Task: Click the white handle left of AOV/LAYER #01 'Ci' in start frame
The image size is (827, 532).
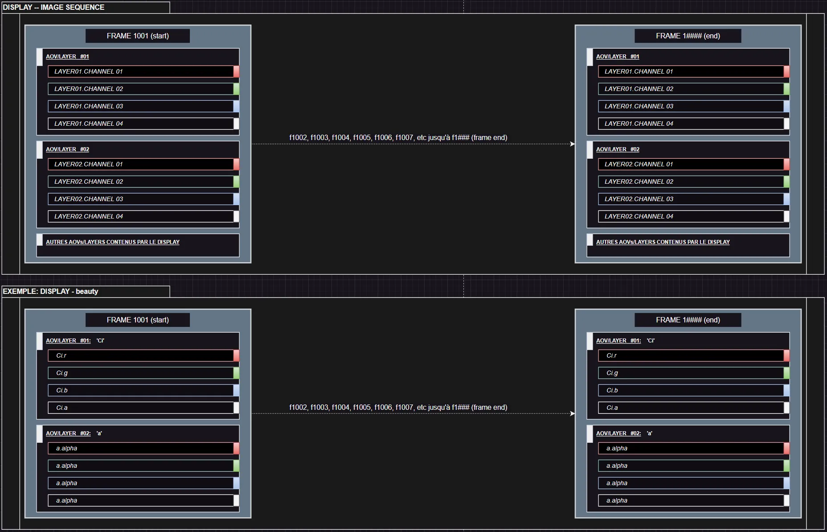Action: point(40,341)
